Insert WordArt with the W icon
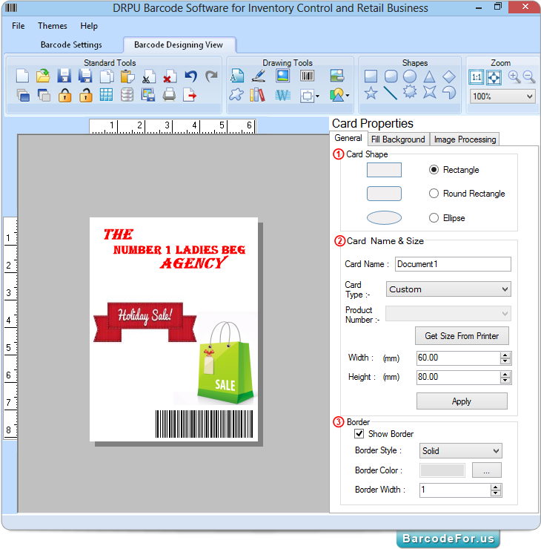 click(x=282, y=95)
